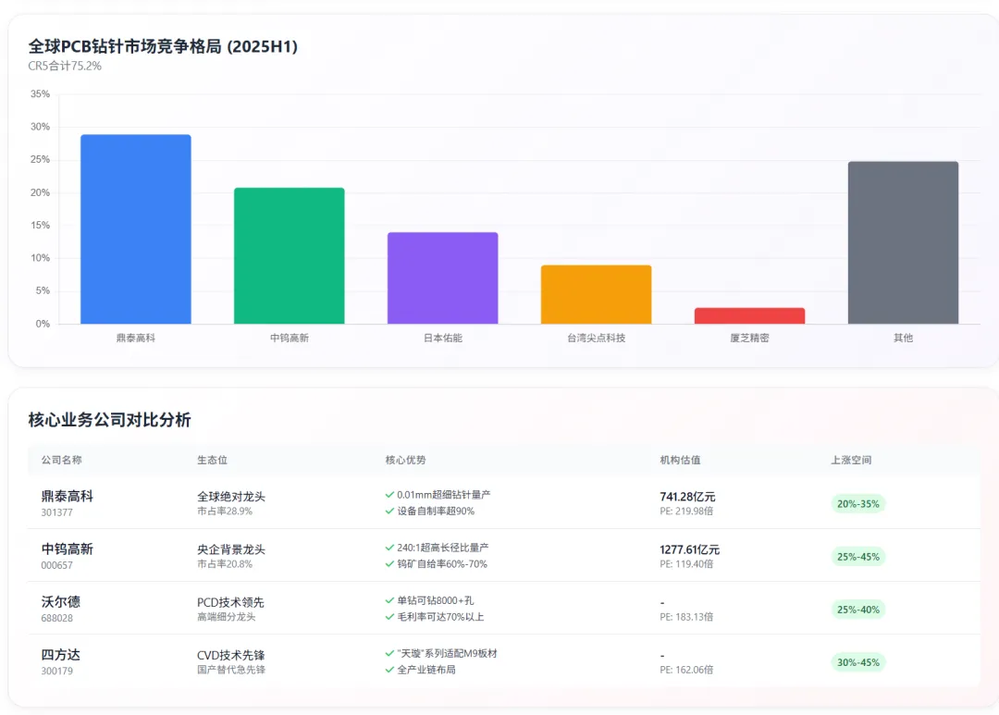Screen dimensions: 999x715
Task: Click PE: 219.98倍 value
Action: (x=686, y=512)
